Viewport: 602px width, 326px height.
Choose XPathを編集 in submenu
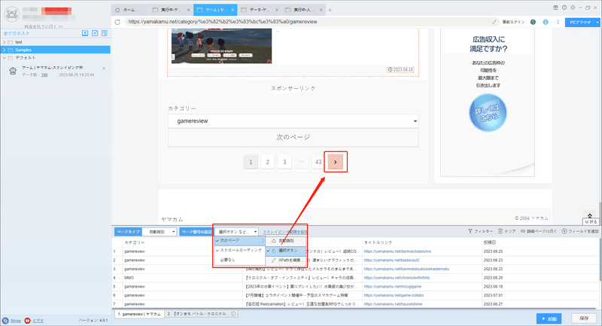[286, 260]
